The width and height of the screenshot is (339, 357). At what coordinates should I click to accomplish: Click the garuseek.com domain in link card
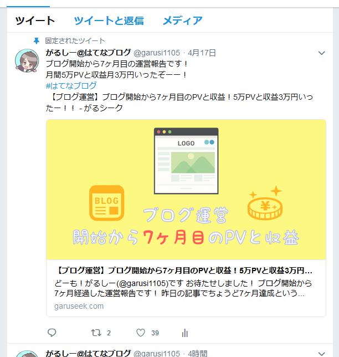coord(79,306)
